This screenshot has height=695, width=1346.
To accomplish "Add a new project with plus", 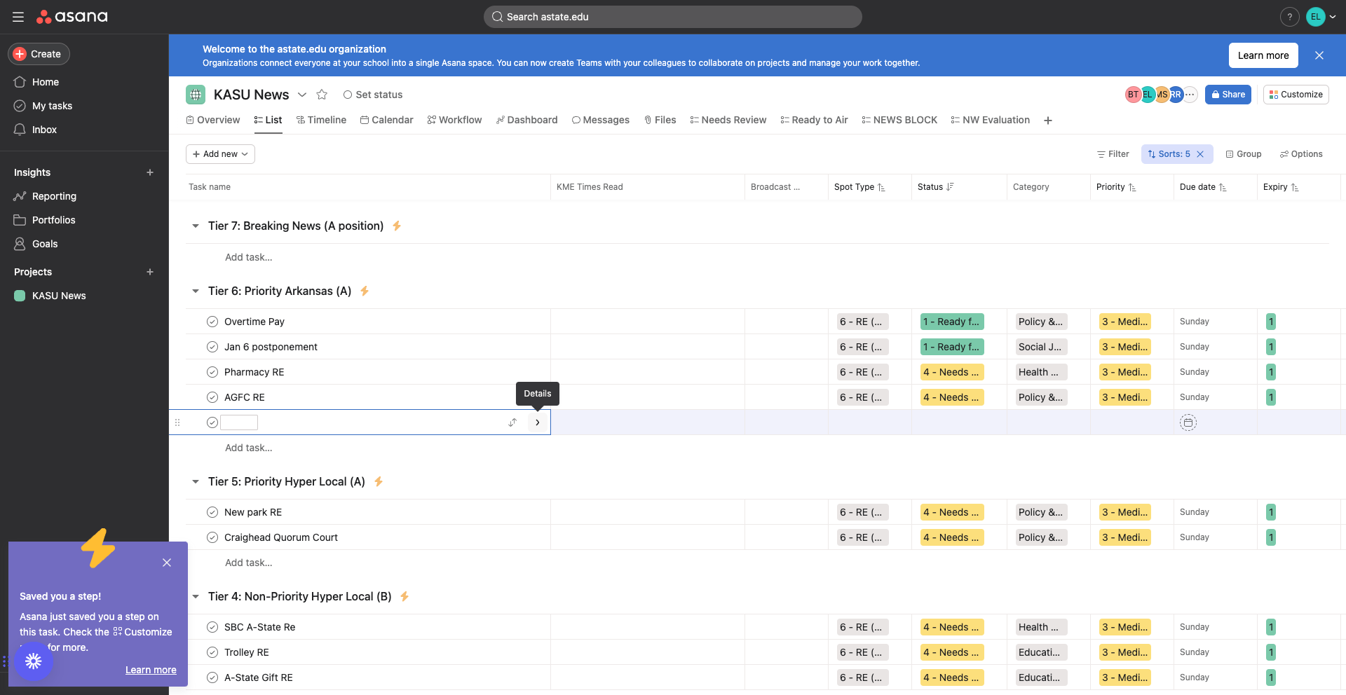I will pos(150,272).
